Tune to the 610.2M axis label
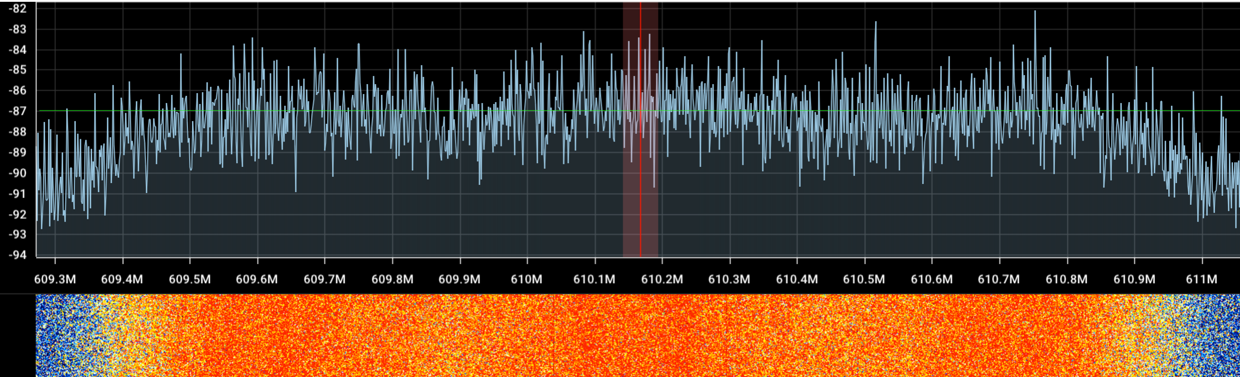 (x=662, y=279)
